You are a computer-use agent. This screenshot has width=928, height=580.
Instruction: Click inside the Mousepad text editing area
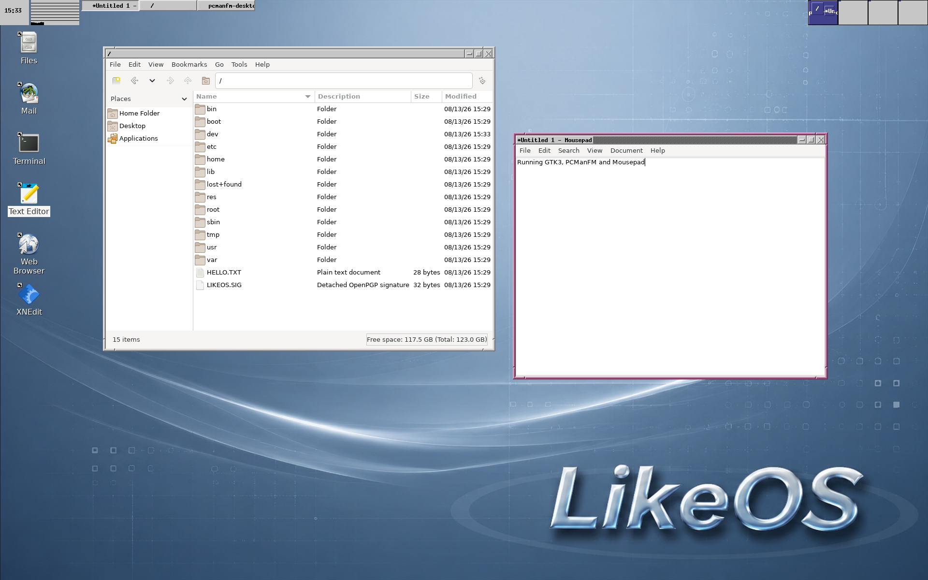[x=670, y=266]
